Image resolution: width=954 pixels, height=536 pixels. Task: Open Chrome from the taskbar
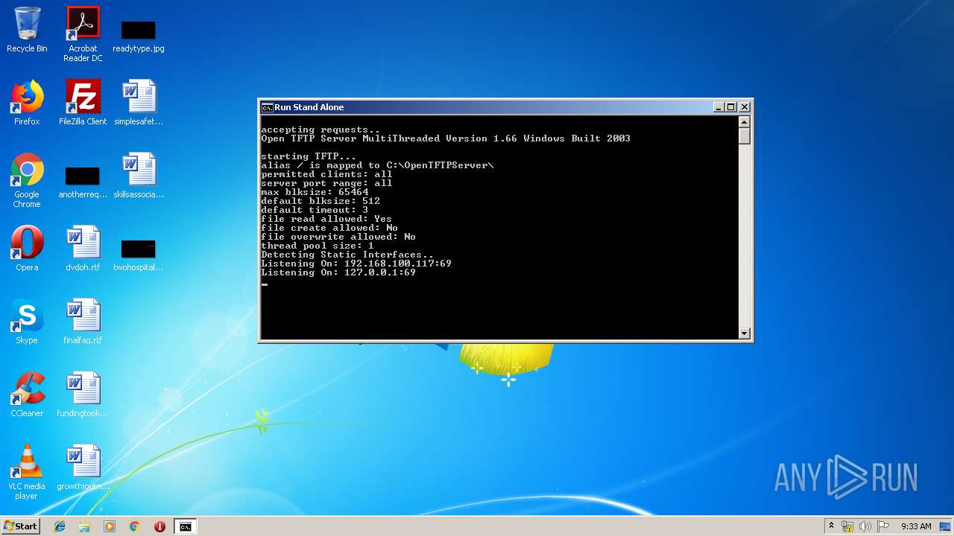(134, 526)
